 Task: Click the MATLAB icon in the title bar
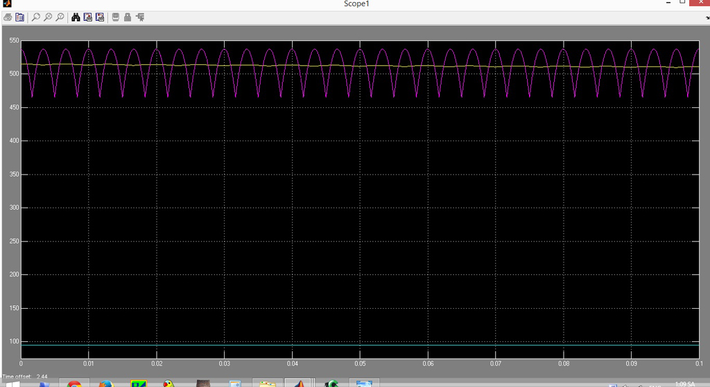pos(7,3)
